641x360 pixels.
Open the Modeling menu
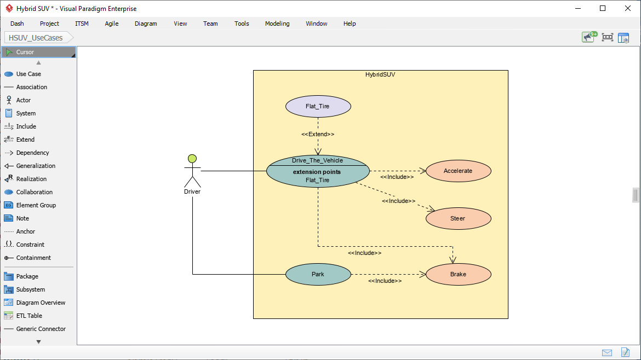277,24
